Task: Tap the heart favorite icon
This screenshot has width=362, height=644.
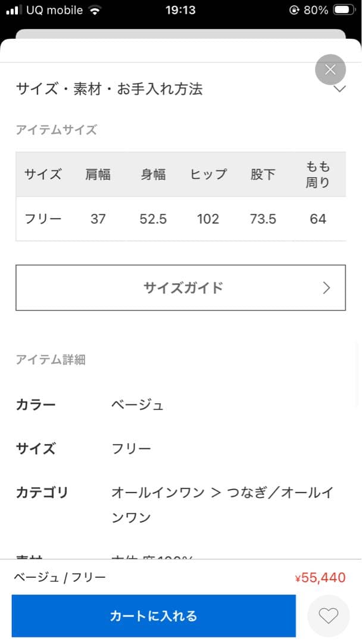Action: 328,615
